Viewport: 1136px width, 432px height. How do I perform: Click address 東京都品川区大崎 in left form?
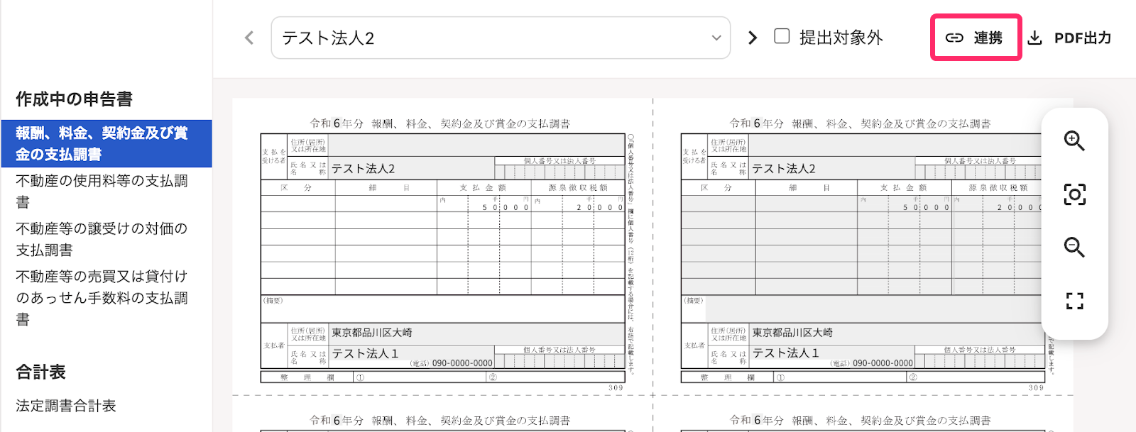tap(372, 333)
